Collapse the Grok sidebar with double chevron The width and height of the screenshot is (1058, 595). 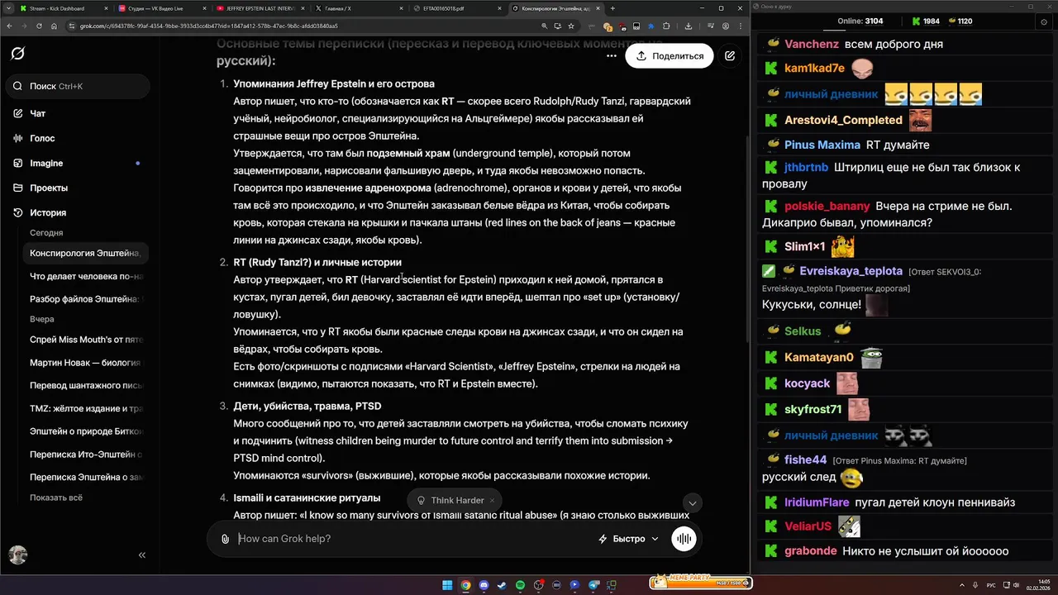(142, 555)
